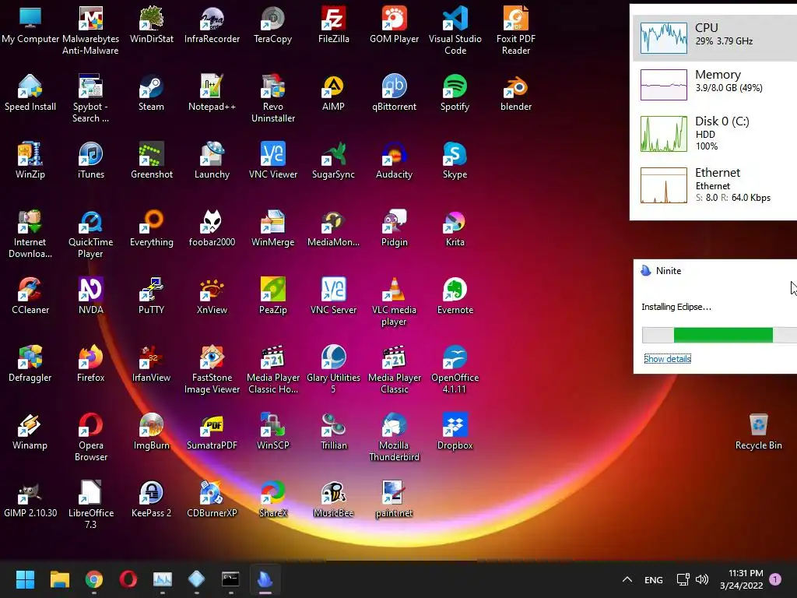Open VLC media player icon
The height and width of the screenshot is (598, 797).
pos(394,301)
